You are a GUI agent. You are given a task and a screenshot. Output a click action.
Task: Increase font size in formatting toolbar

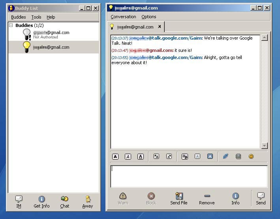click(x=156, y=156)
